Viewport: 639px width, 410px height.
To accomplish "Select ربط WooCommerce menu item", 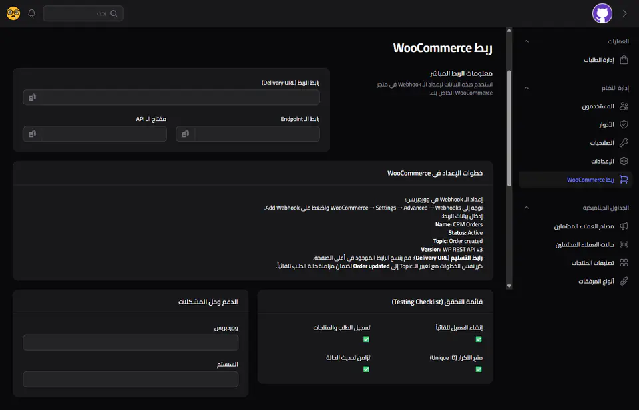I will [576, 180].
